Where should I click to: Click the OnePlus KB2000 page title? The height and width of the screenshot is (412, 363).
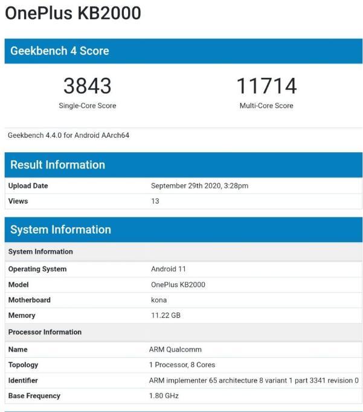click(73, 13)
